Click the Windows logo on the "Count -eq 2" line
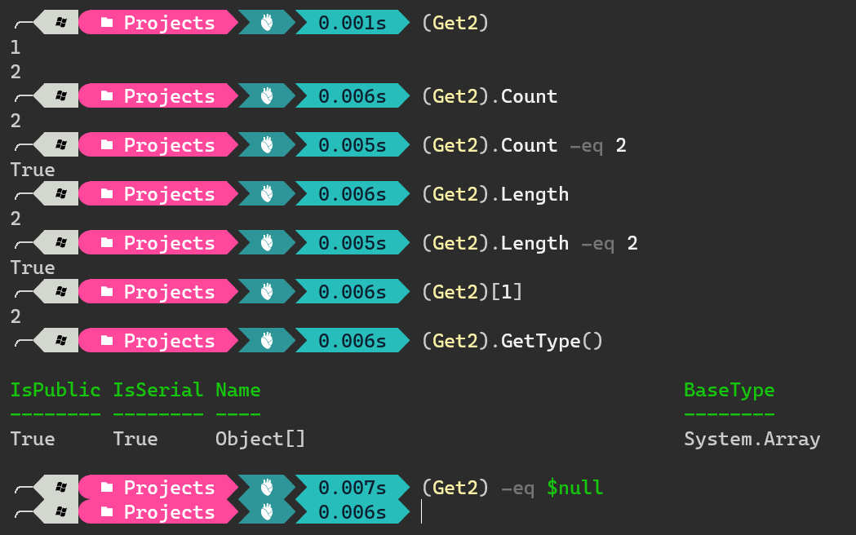The image size is (856, 535). point(61,144)
